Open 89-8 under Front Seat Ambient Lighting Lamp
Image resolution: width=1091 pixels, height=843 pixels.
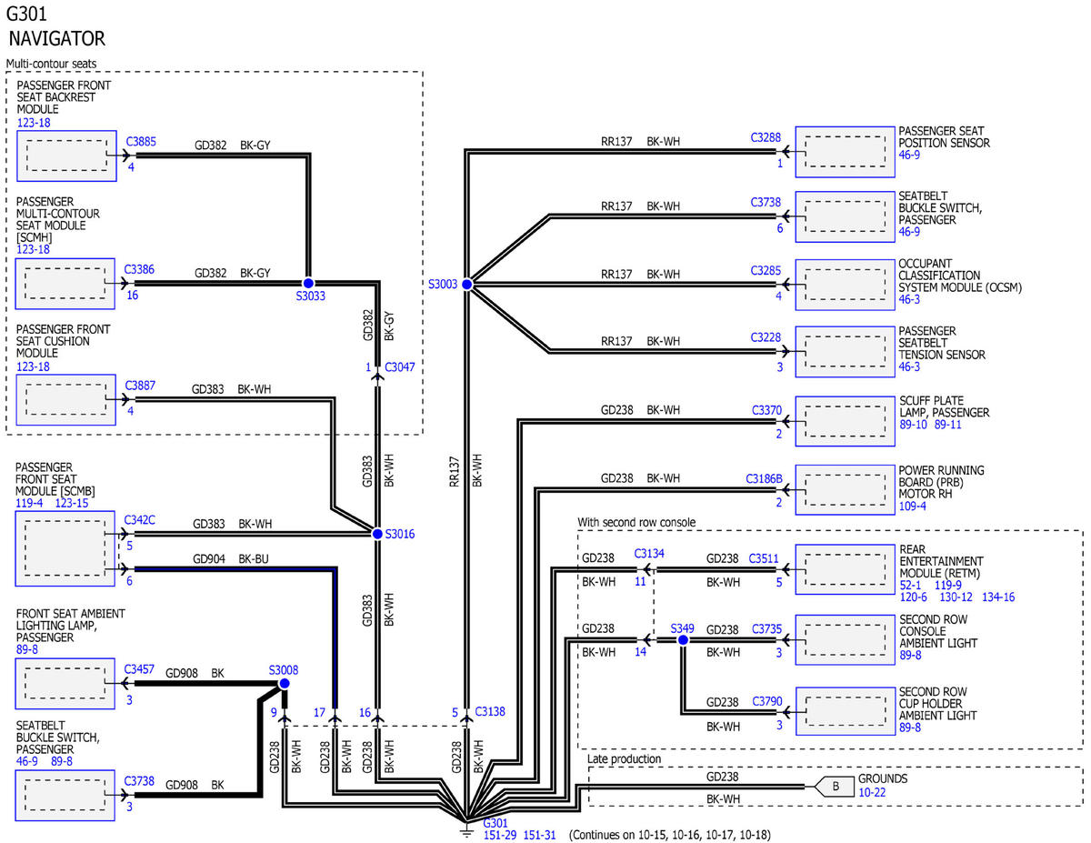[27, 649]
